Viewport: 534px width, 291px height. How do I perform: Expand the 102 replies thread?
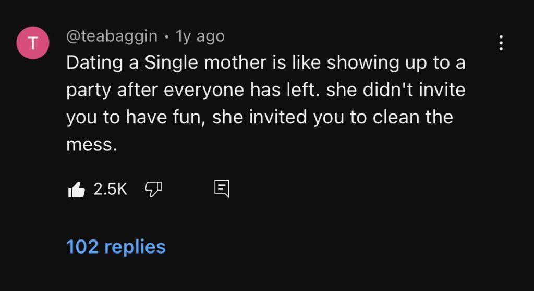(116, 246)
